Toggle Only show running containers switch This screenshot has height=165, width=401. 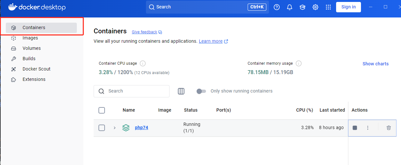tap(201, 91)
